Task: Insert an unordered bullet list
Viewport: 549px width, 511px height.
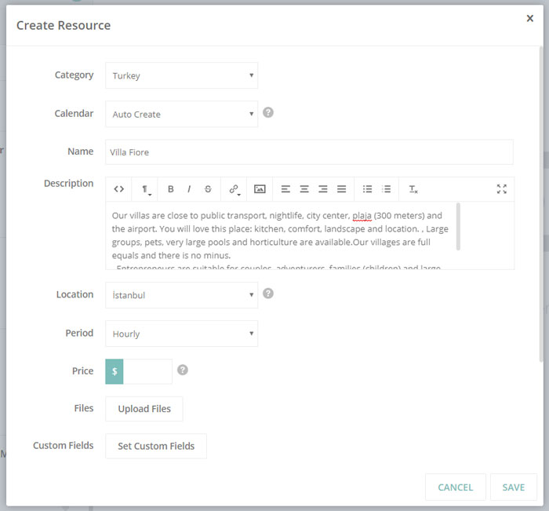Action: (x=367, y=189)
